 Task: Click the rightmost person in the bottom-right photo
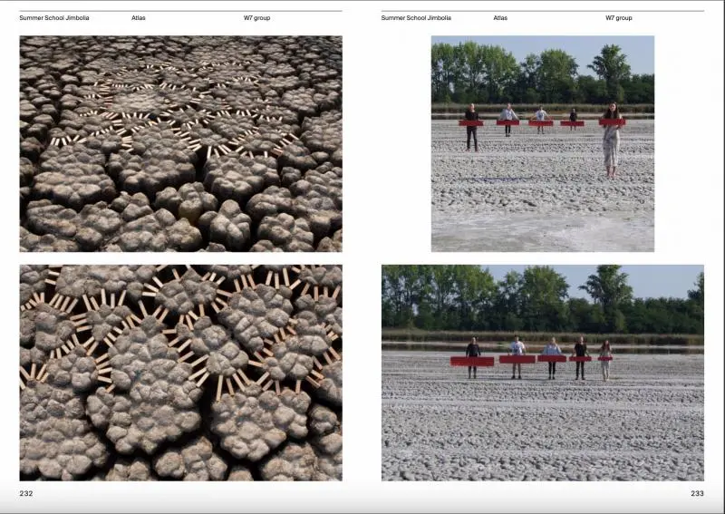tap(605, 359)
